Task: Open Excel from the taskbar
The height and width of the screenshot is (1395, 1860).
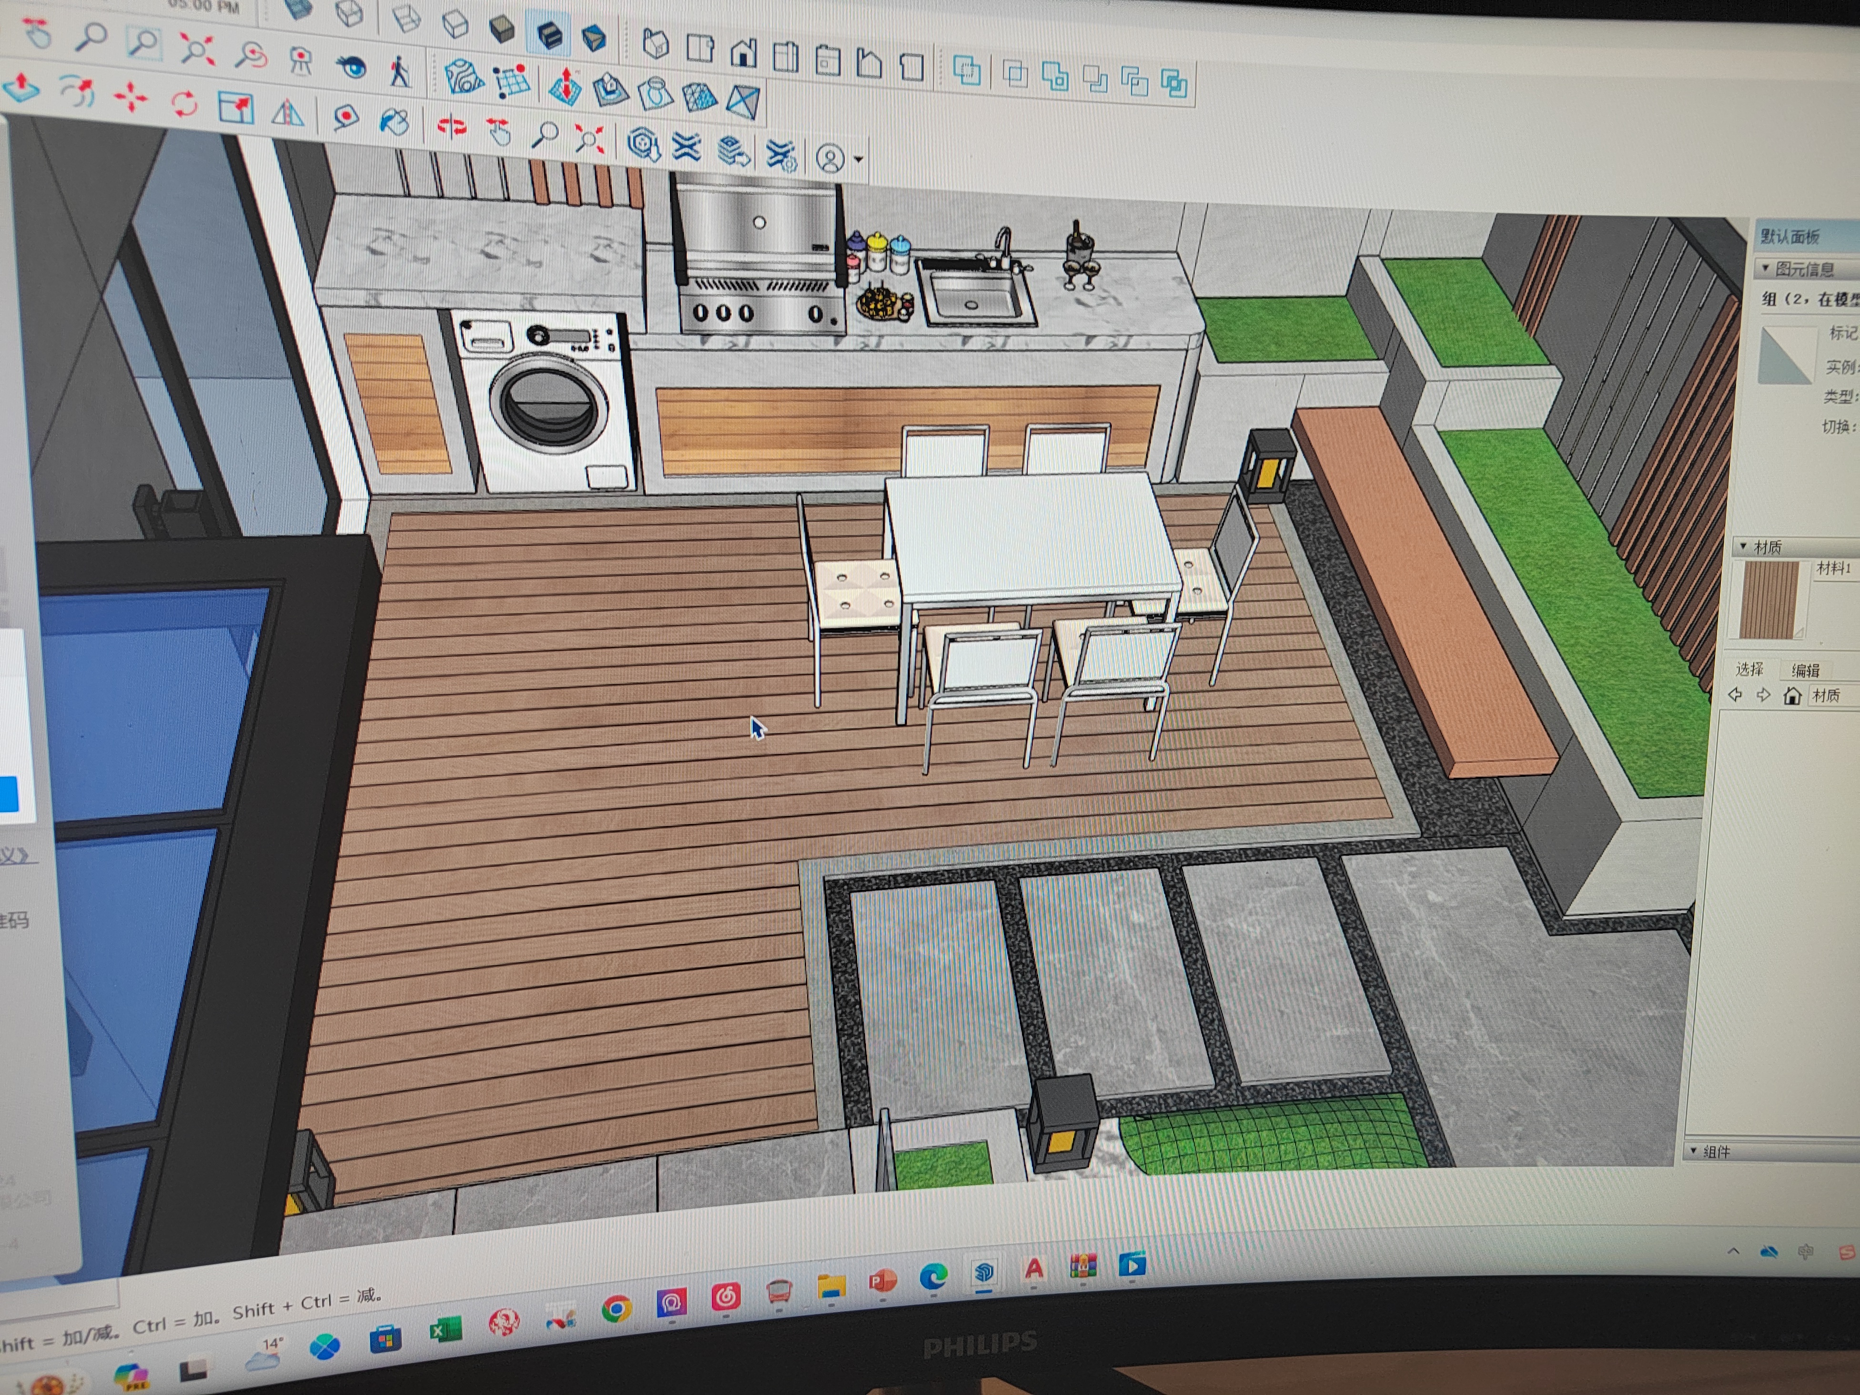Action: coord(445,1331)
